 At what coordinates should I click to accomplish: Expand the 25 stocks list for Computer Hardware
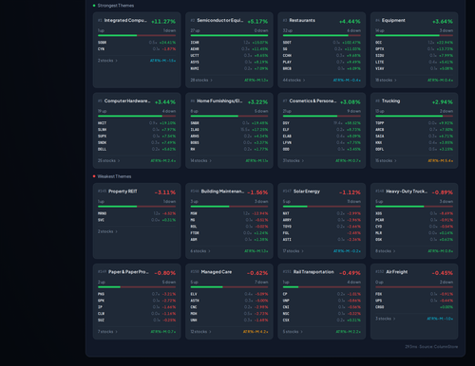tap(109, 160)
